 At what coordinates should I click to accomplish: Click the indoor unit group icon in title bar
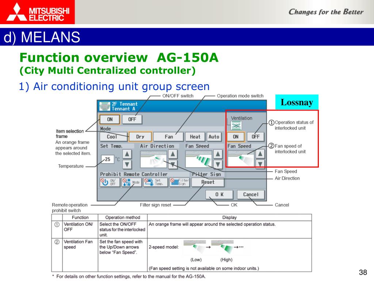(x=104, y=106)
